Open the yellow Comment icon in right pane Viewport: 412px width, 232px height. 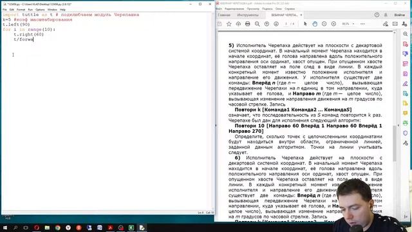tap(406, 113)
